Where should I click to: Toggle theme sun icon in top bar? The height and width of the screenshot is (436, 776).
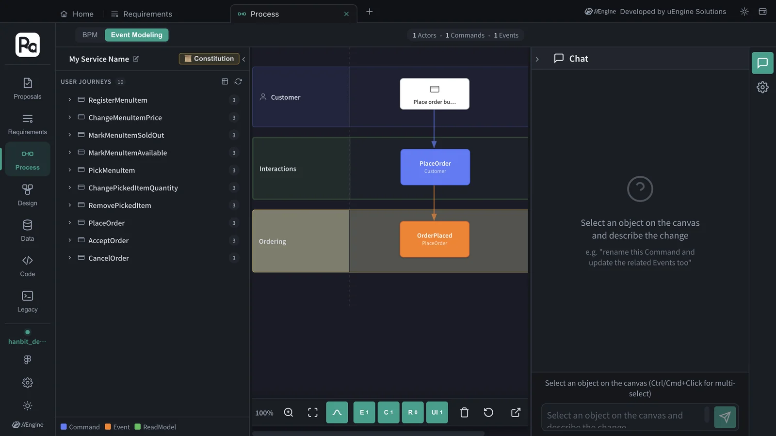point(744,12)
